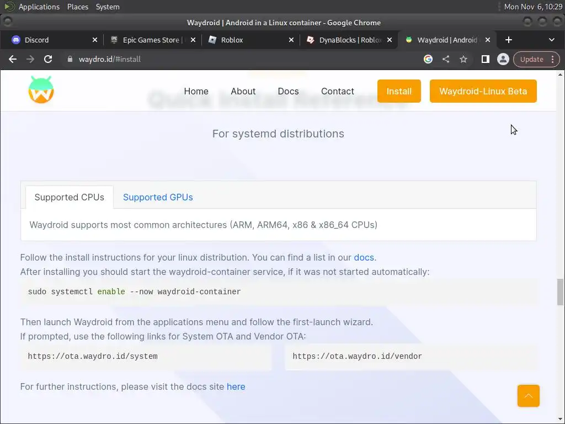565x424 pixels.
Task: Click the page vertical scrollbar thumb
Action: [x=560, y=291]
